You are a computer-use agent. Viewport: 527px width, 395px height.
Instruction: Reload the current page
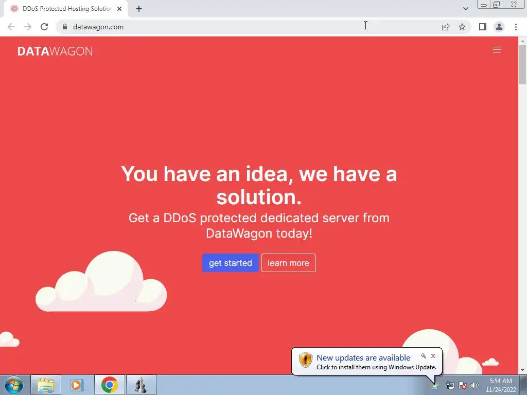pos(44,27)
